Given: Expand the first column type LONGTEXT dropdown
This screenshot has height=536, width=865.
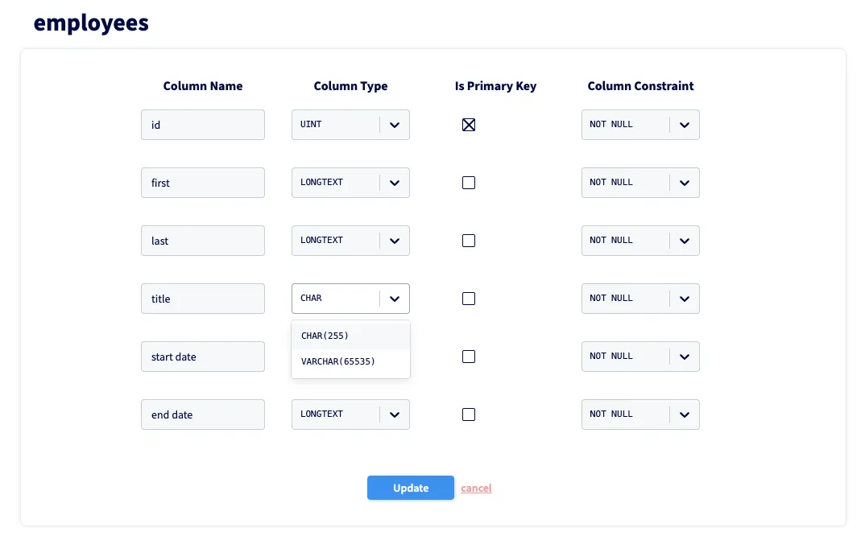Looking at the screenshot, I should click(395, 183).
